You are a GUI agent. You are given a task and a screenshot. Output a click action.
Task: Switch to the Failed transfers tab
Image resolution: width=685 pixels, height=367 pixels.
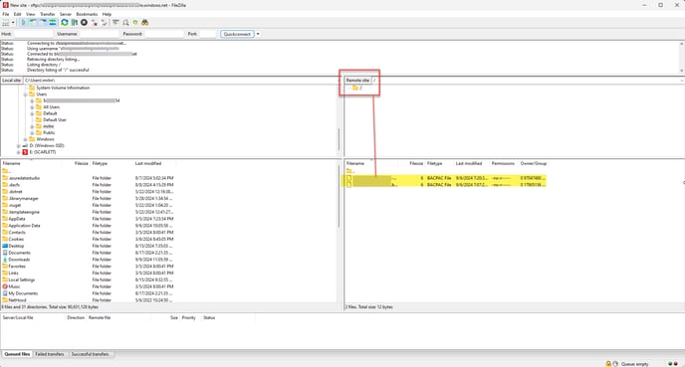[50, 354]
